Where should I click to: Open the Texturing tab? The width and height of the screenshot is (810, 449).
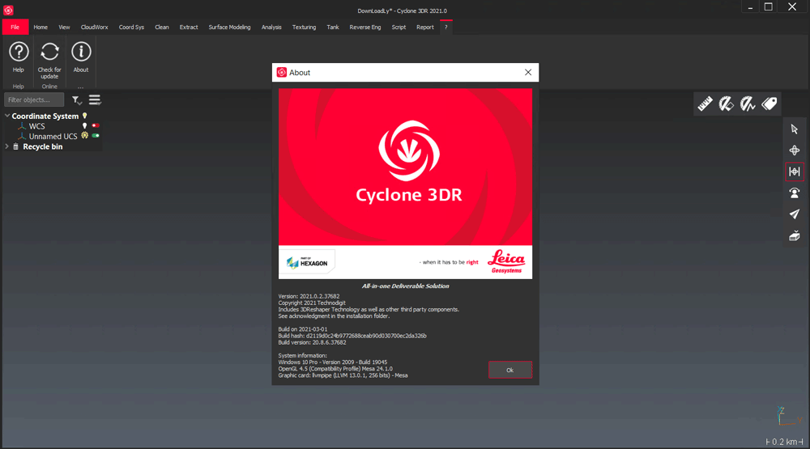304,28
